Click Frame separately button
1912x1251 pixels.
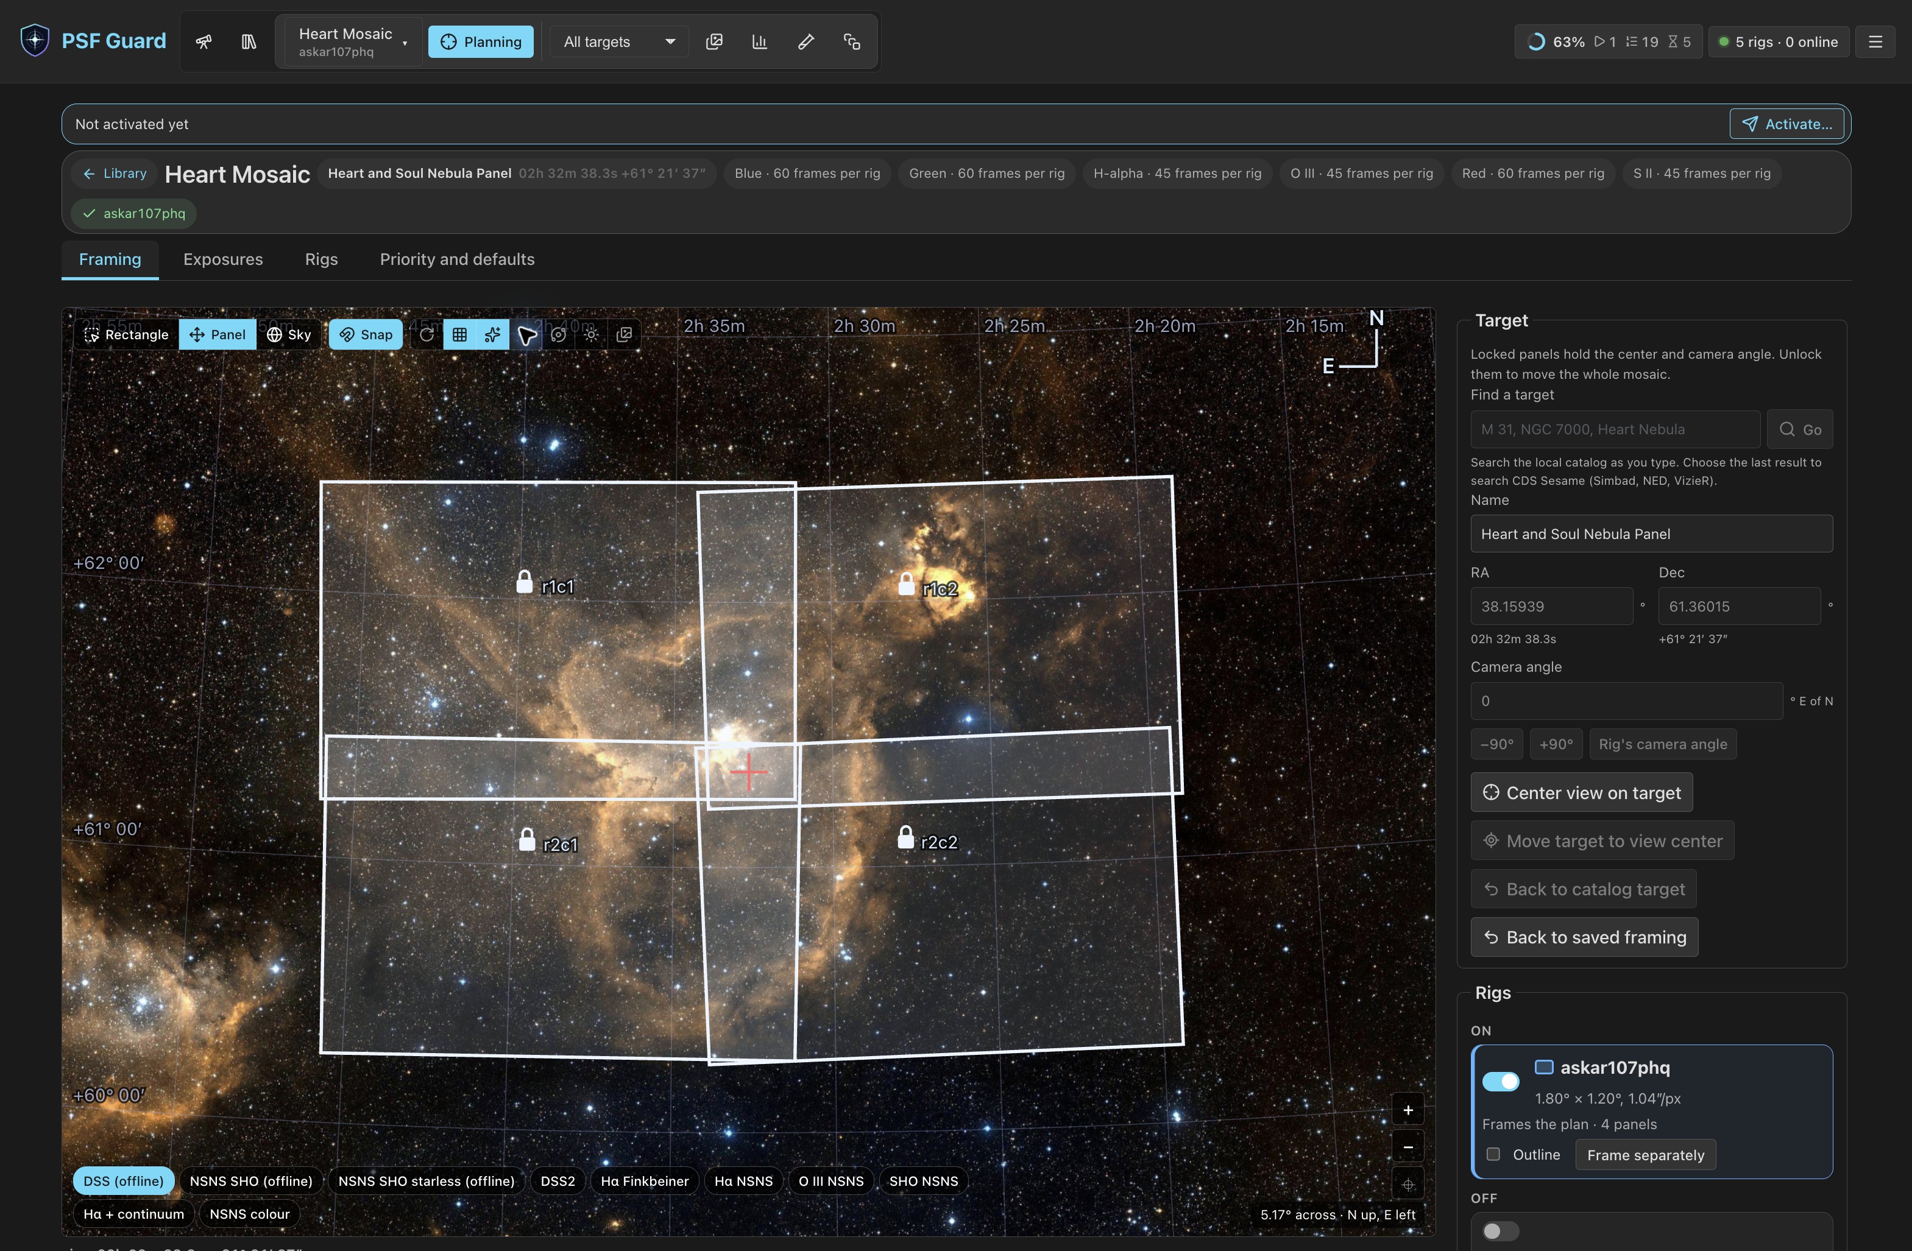tap(1645, 1155)
